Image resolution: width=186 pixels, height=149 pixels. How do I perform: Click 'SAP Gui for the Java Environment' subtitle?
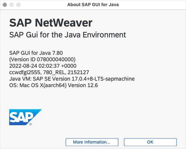67,35
